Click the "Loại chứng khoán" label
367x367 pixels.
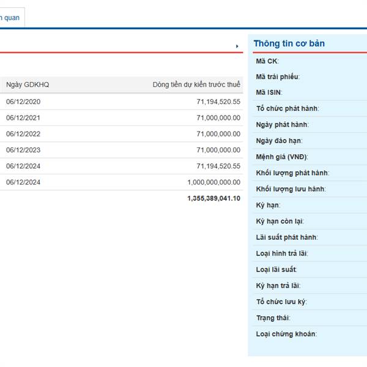pos(286,333)
